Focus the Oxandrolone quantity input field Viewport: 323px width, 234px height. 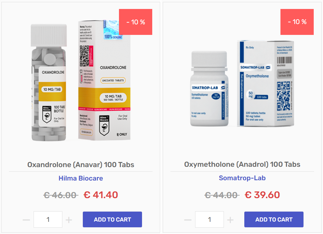(x=48, y=219)
